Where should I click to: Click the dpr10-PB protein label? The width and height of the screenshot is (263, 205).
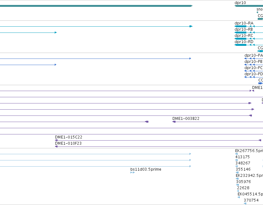tap(253, 62)
